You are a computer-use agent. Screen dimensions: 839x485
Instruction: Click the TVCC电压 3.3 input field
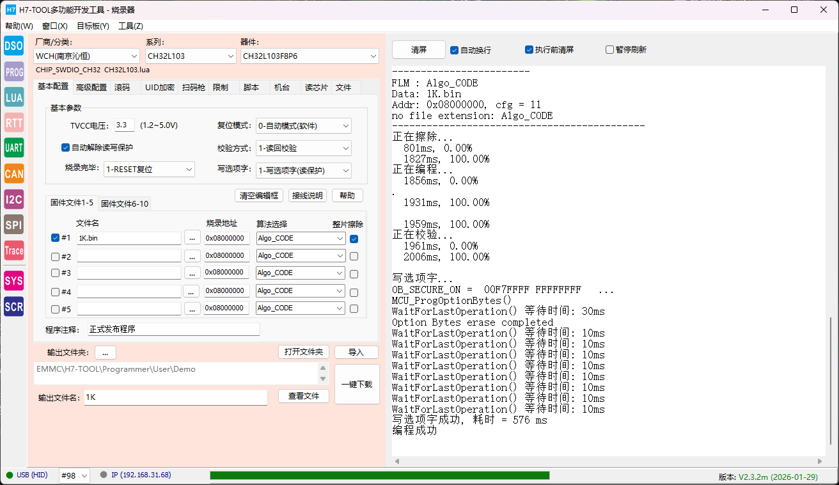point(125,125)
